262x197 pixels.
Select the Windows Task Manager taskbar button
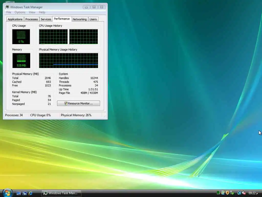point(61,193)
